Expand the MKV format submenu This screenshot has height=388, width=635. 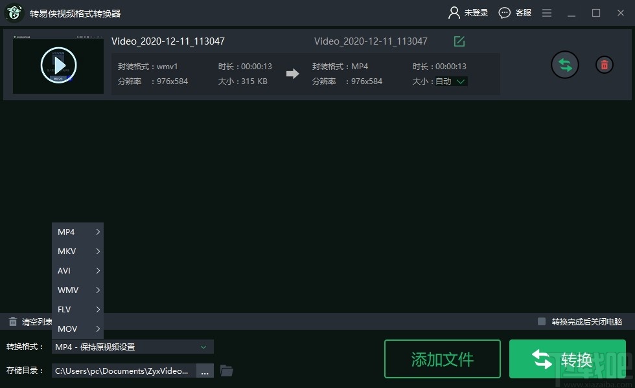pos(78,251)
